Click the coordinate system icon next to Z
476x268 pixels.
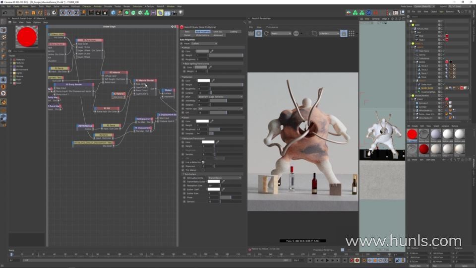click(x=83, y=13)
